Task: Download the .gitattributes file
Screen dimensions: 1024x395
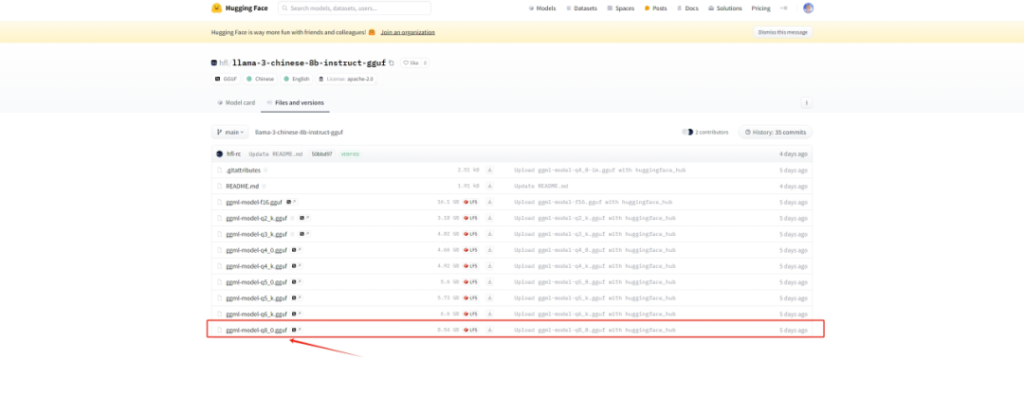Action: 490,170
